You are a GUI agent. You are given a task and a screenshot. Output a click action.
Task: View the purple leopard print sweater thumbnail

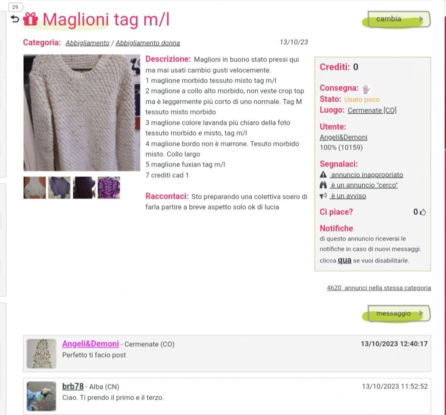pyautogui.click(x=109, y=188)
